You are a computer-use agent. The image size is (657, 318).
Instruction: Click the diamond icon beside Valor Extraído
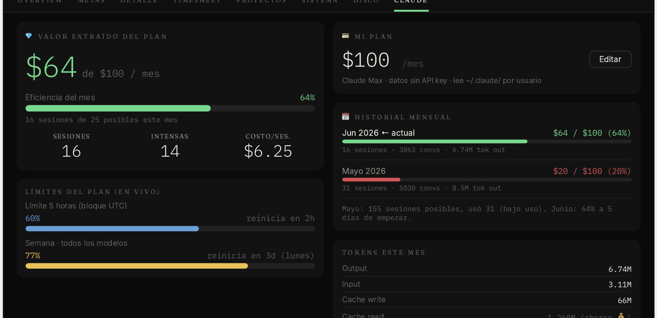tap(29, 36)
